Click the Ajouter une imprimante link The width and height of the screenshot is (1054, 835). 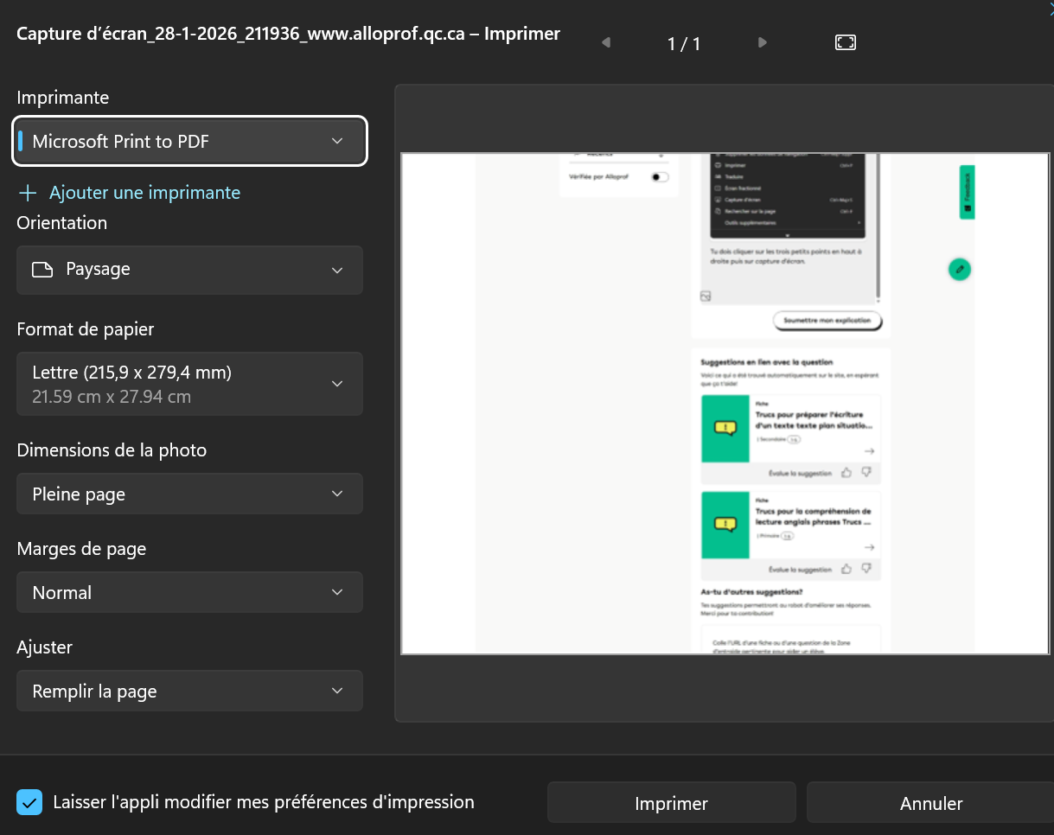coord(144,193)
